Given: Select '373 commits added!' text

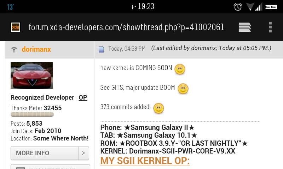Looking at the screenshot, I should [126, 107].
